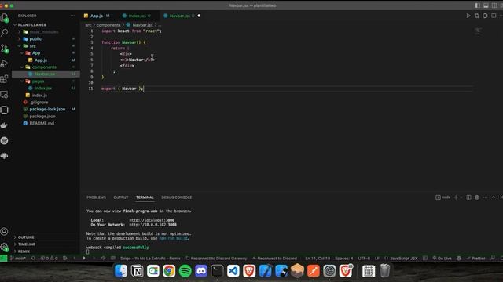Open Google Chrome from the dock
Viewport: 503px width, 282px height.
[169, 271]
